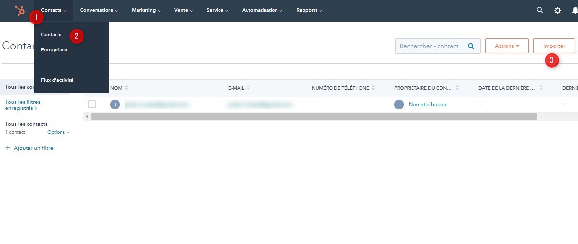The image size is (578, 244).
Task: Open the Options dropdown under Tous les contacts
Action: click(x=58, y=132)
